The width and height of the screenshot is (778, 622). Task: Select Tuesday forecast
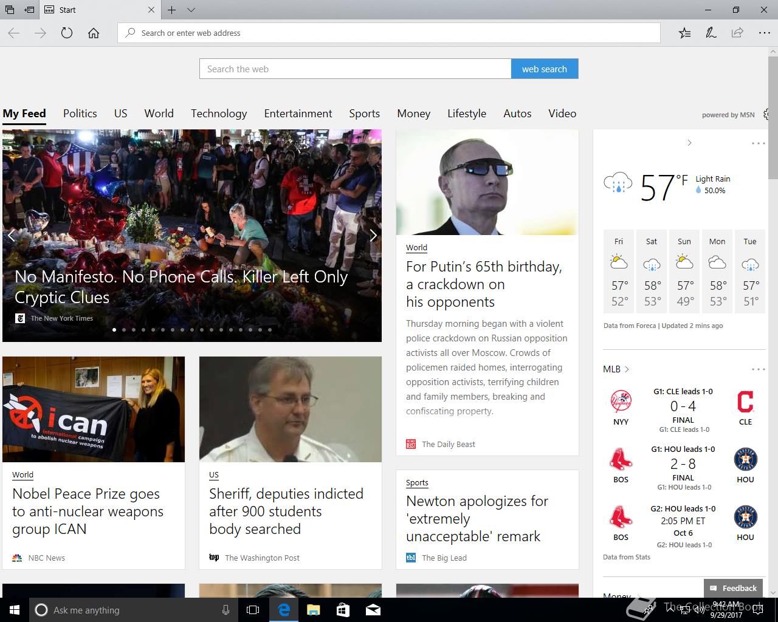coord(750,270)
